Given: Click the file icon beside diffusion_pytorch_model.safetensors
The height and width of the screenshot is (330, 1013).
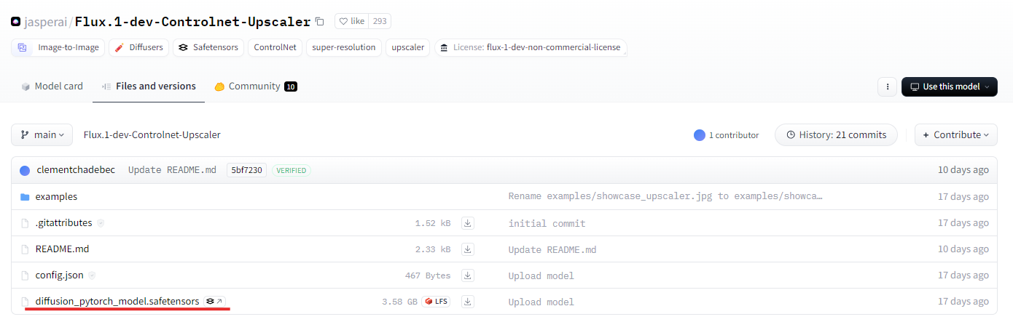Looking at the screenshot, I should [x=25, y=302].
